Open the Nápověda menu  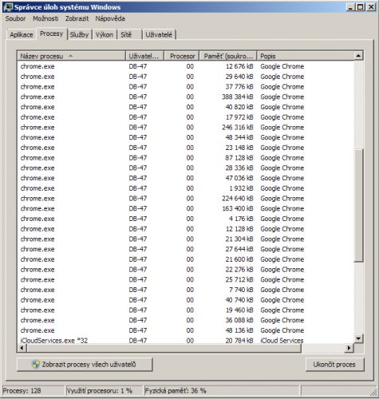click(110, 18)
